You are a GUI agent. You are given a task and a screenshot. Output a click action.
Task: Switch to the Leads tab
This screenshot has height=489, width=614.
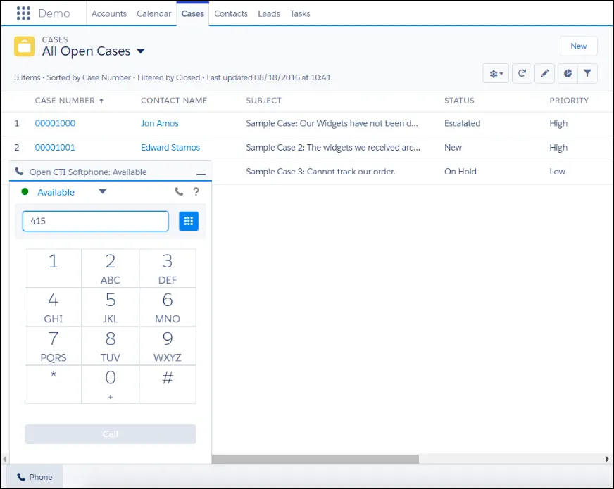(x=268, y=13)
